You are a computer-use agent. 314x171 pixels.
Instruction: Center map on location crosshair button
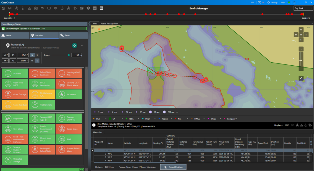[75, 45]
